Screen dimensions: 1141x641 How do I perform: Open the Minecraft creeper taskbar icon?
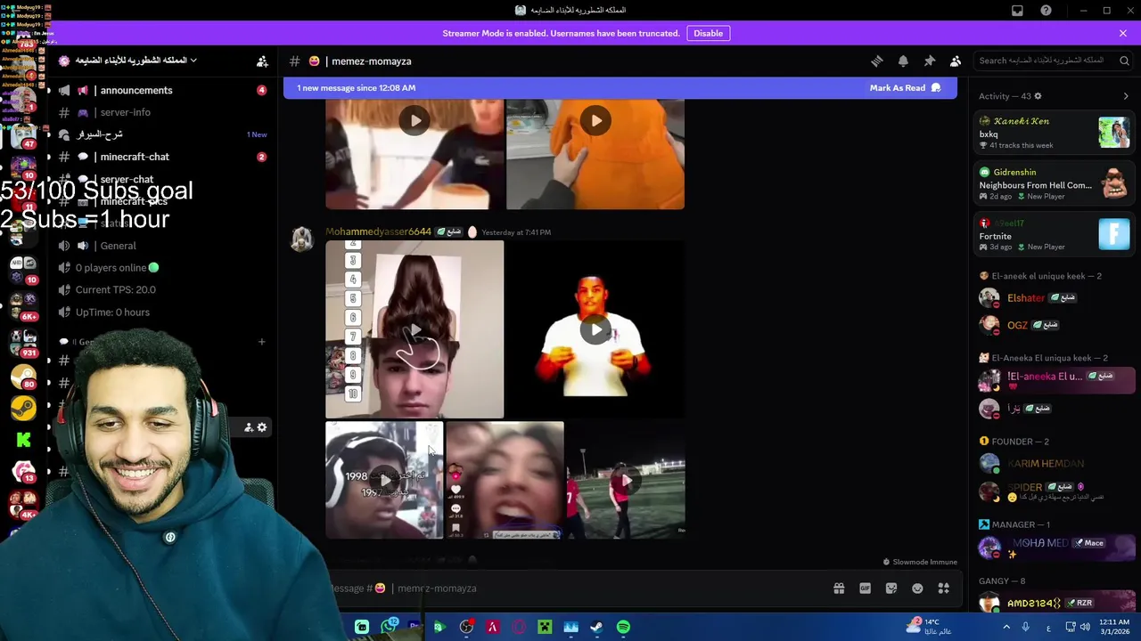[545, 627]
